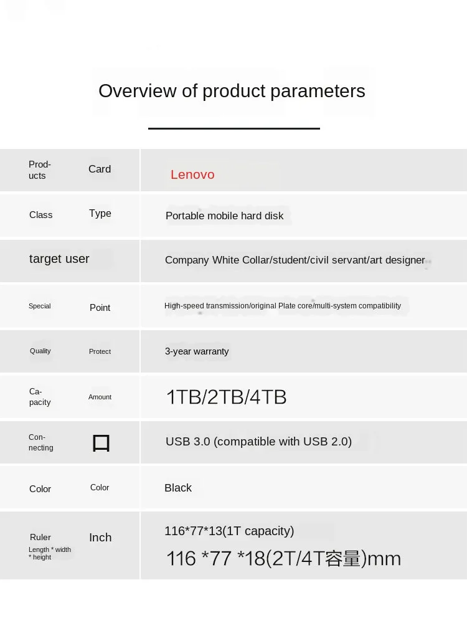467x623 pixels.
Task: Select the 'Black' color value
Action: [178, 488]
